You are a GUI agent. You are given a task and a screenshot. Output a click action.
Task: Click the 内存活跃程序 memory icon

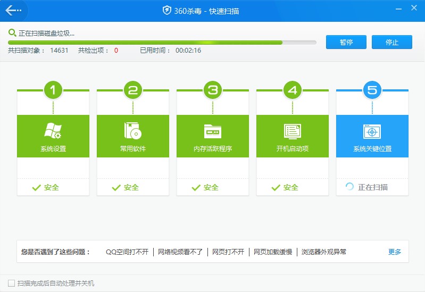coord(213,131)
